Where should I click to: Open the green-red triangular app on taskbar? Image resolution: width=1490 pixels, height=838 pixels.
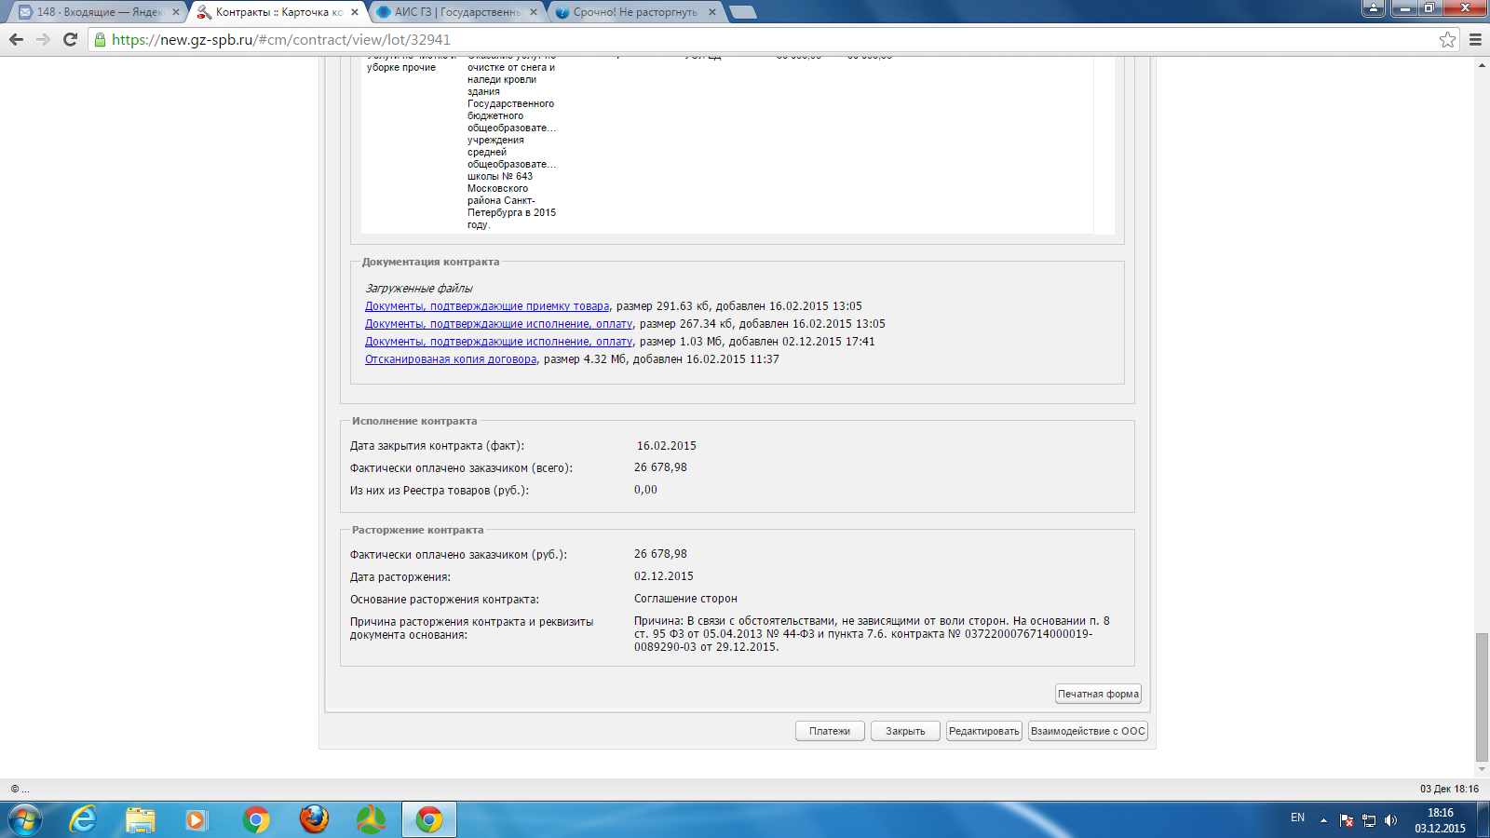tap(371, 819)
